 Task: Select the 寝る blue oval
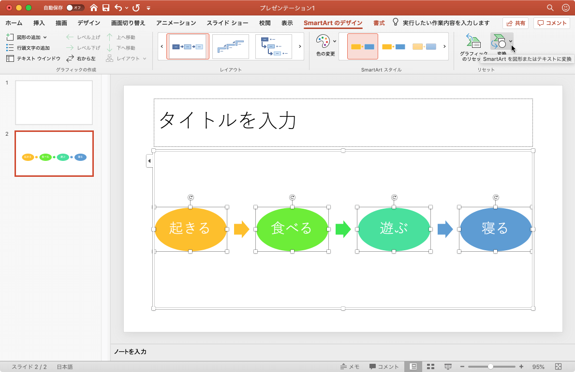tap(495, 229)
